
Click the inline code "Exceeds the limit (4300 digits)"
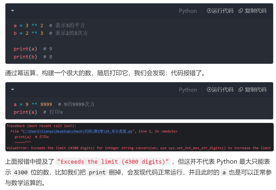click(113, 162)
